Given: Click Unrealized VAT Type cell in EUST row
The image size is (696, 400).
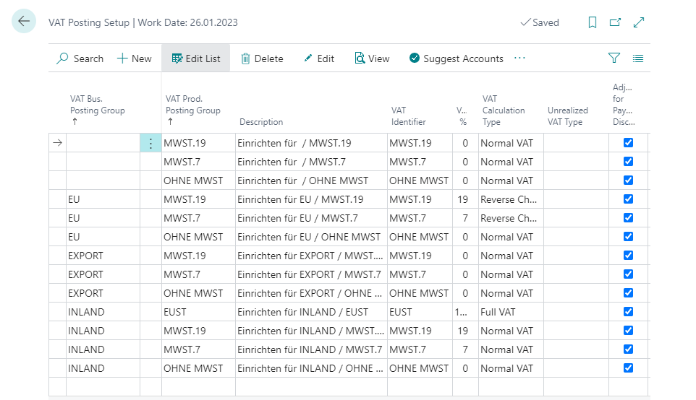Looking at the screenshot, I should tap(576, 312).
